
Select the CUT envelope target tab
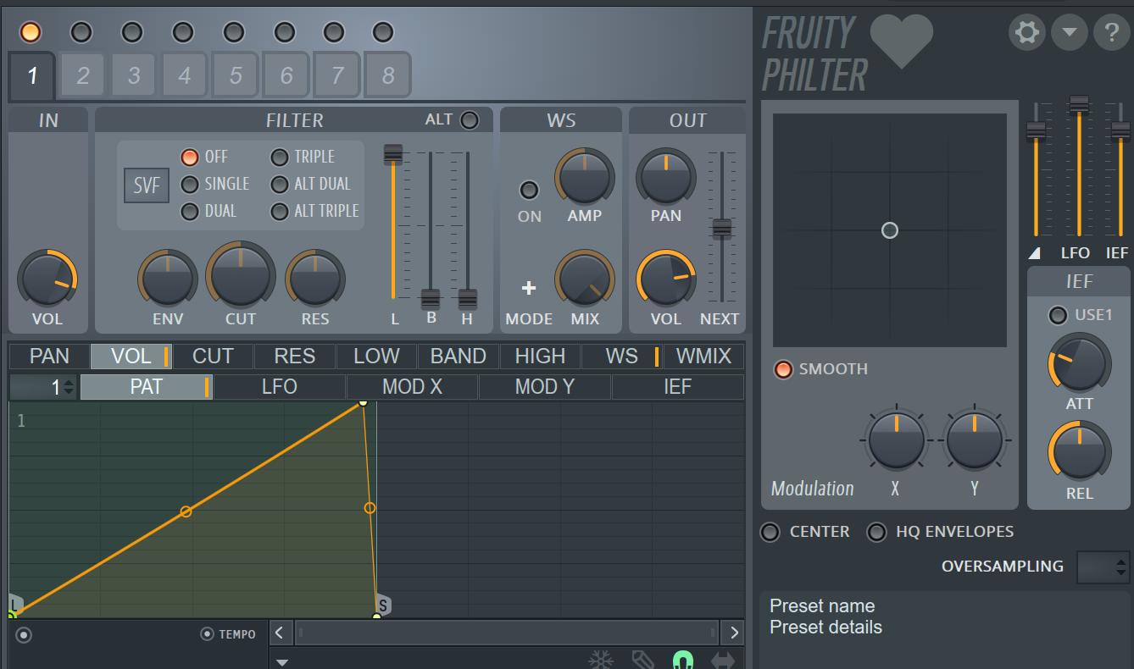point(214,357)
